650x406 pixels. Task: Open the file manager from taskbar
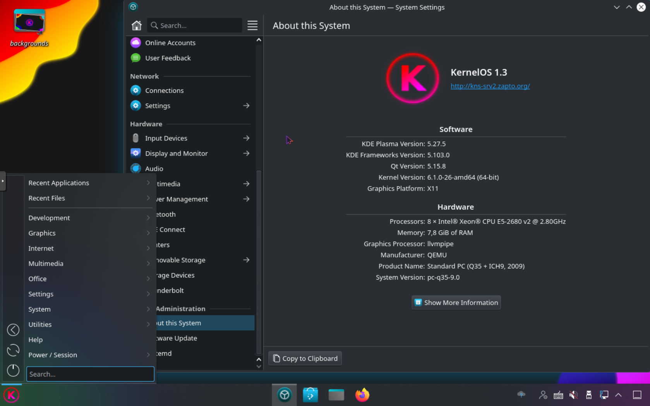pyautogui.click(x=336, y=395)
